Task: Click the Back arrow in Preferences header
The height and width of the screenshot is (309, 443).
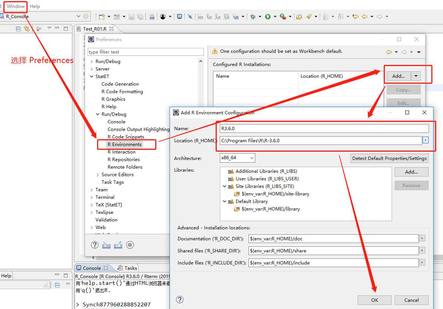Action: [x=389, y=52]
